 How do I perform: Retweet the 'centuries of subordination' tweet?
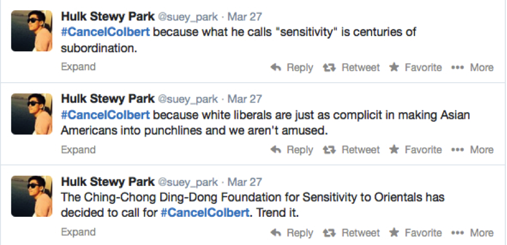(x=351, y=68)
